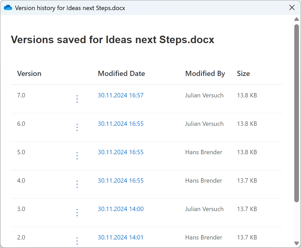Screen dimensions: 301x248
Task: Open version 7.0 via its date link 30.11.2024 16:57
Action: click(121, 95)
